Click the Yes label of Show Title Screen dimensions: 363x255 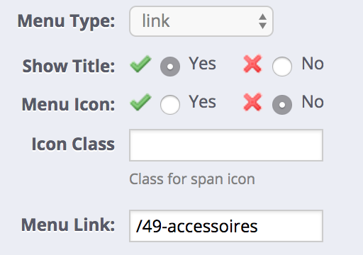tap(202, 64)
